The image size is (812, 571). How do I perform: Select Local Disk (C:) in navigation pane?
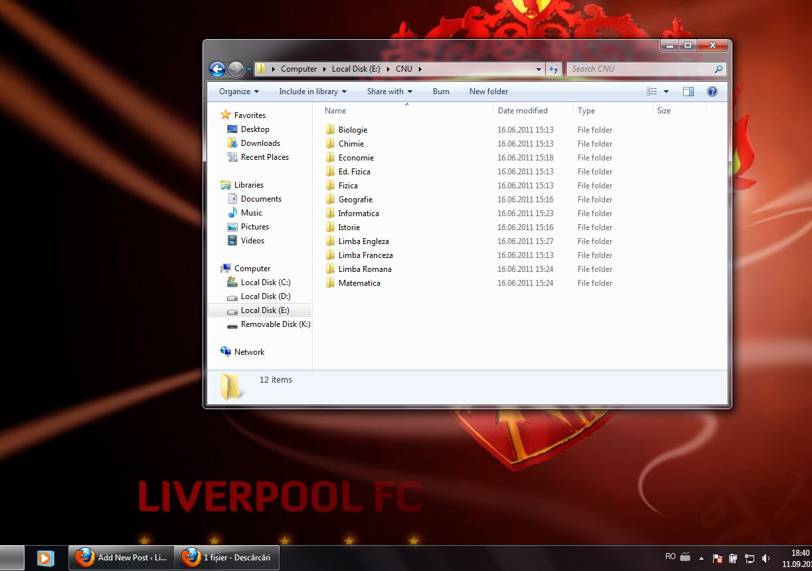[265, 283]
